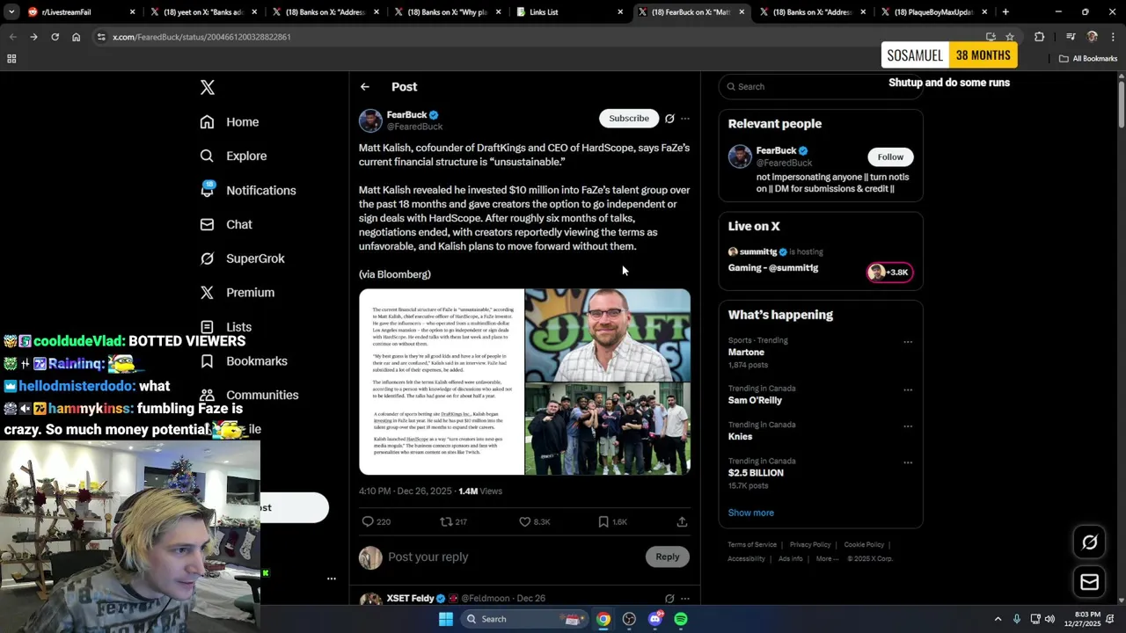Switch to Banks on X 'Why pla' tab
Screen dimensions: 1126x633
click(x=447, y=12)
